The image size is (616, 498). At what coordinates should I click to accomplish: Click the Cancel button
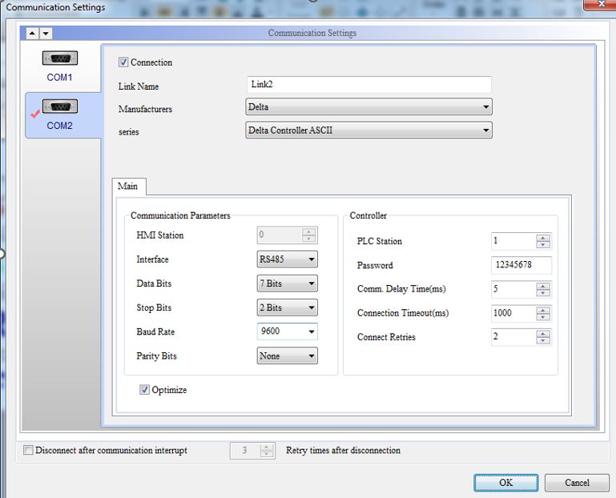coord(577,483)
